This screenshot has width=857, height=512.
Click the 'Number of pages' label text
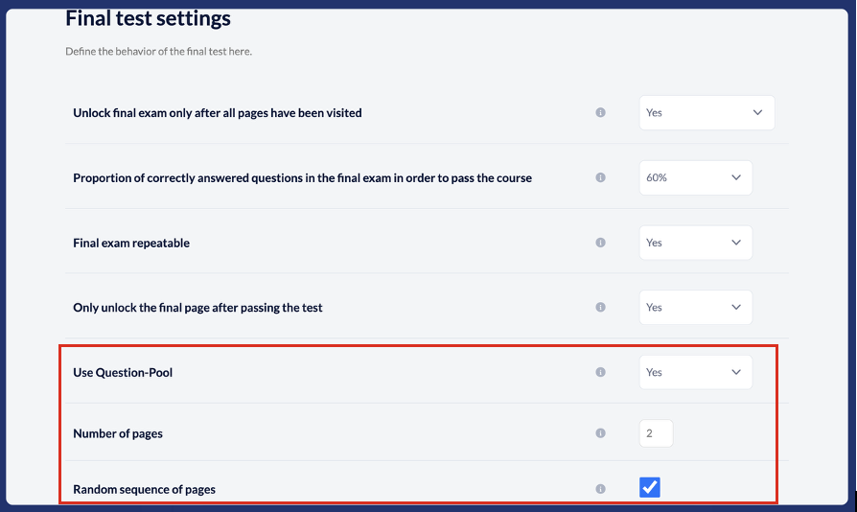tap(118, 433)
